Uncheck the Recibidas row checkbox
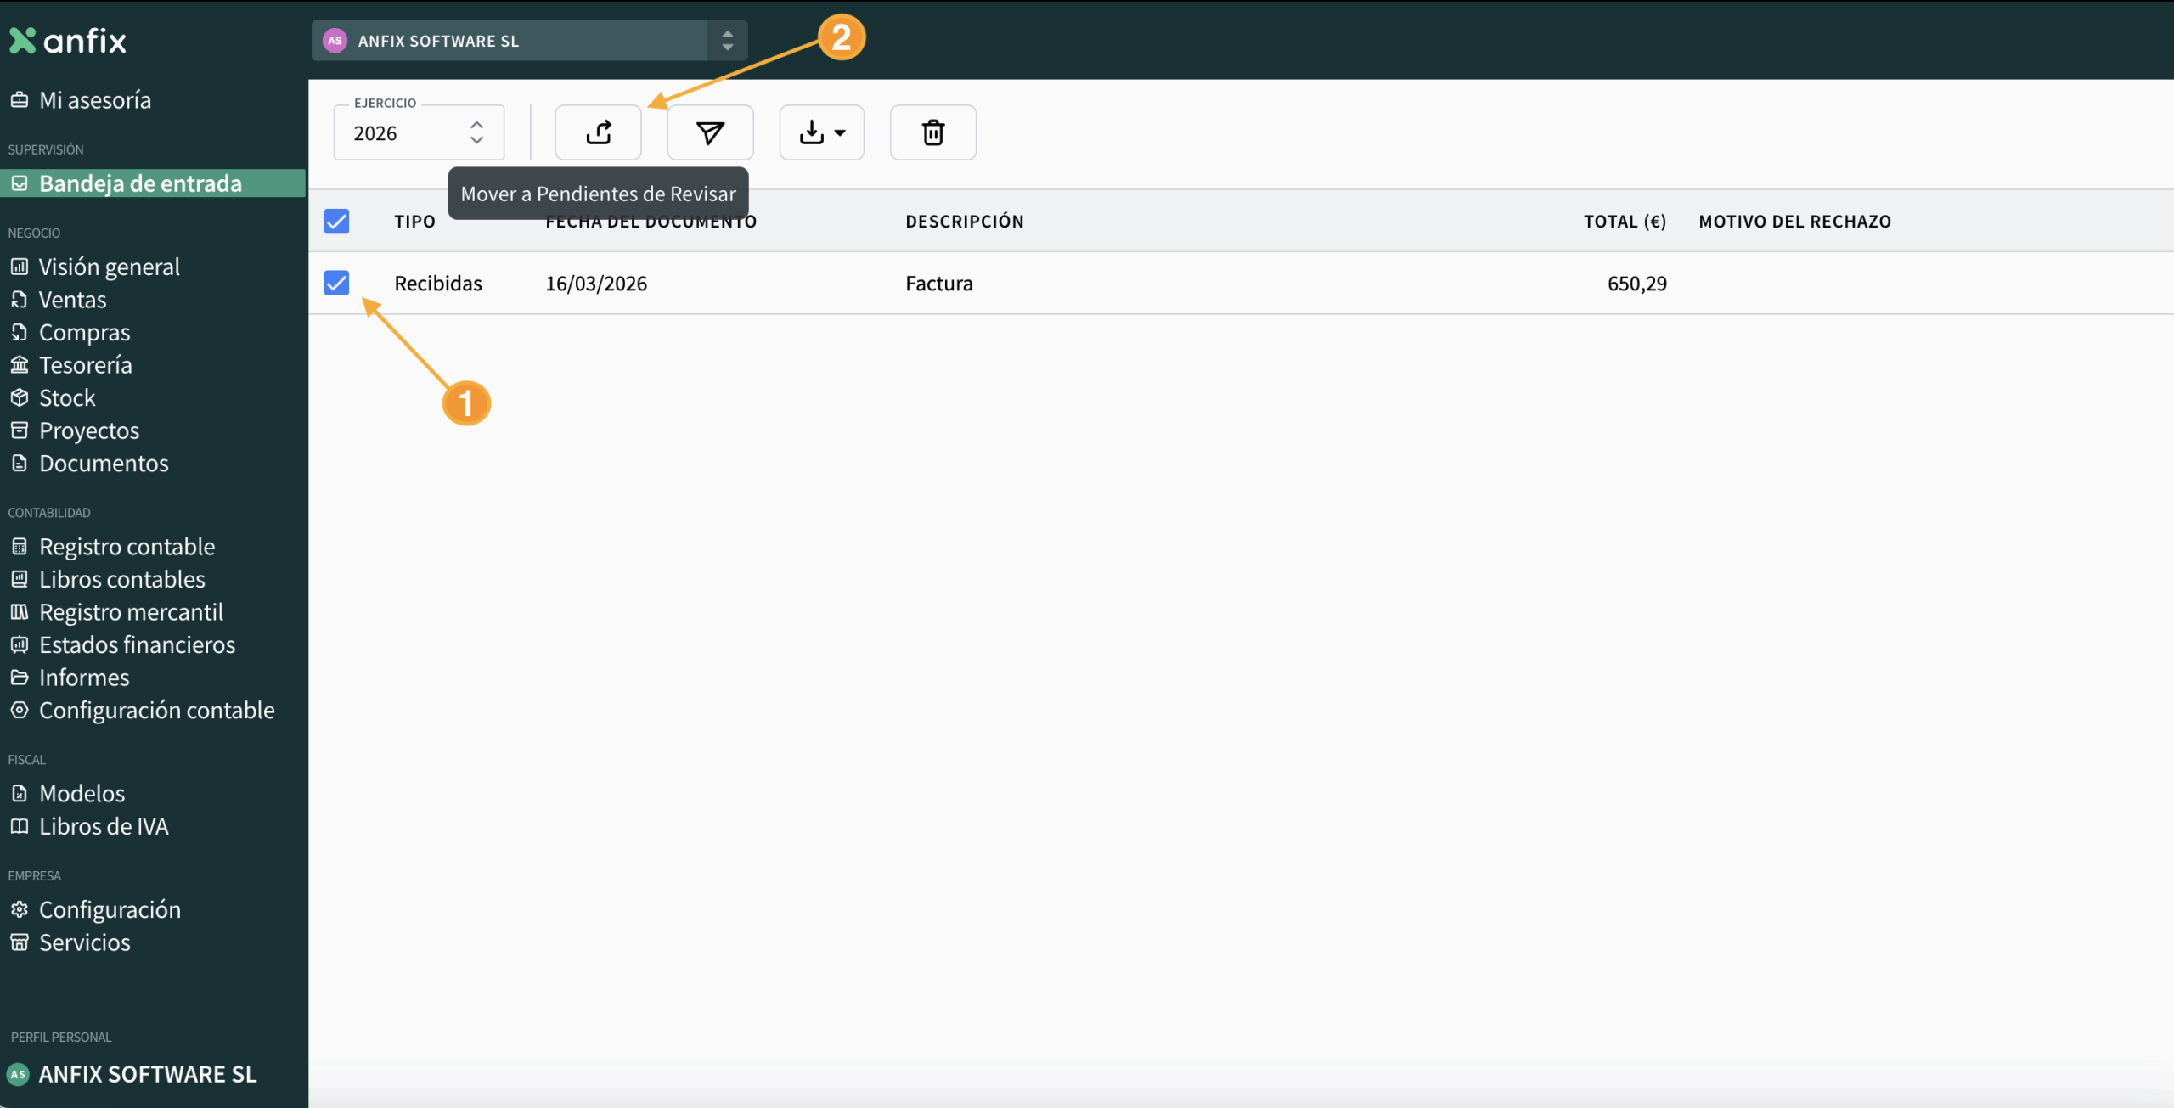The image size is (2174, 1108). pyautogui.click(x=336, y=283)
